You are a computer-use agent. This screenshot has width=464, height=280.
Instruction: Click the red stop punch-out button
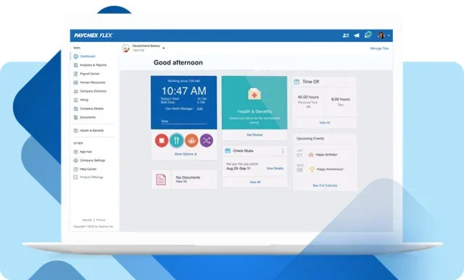click(x=162, y=140)
